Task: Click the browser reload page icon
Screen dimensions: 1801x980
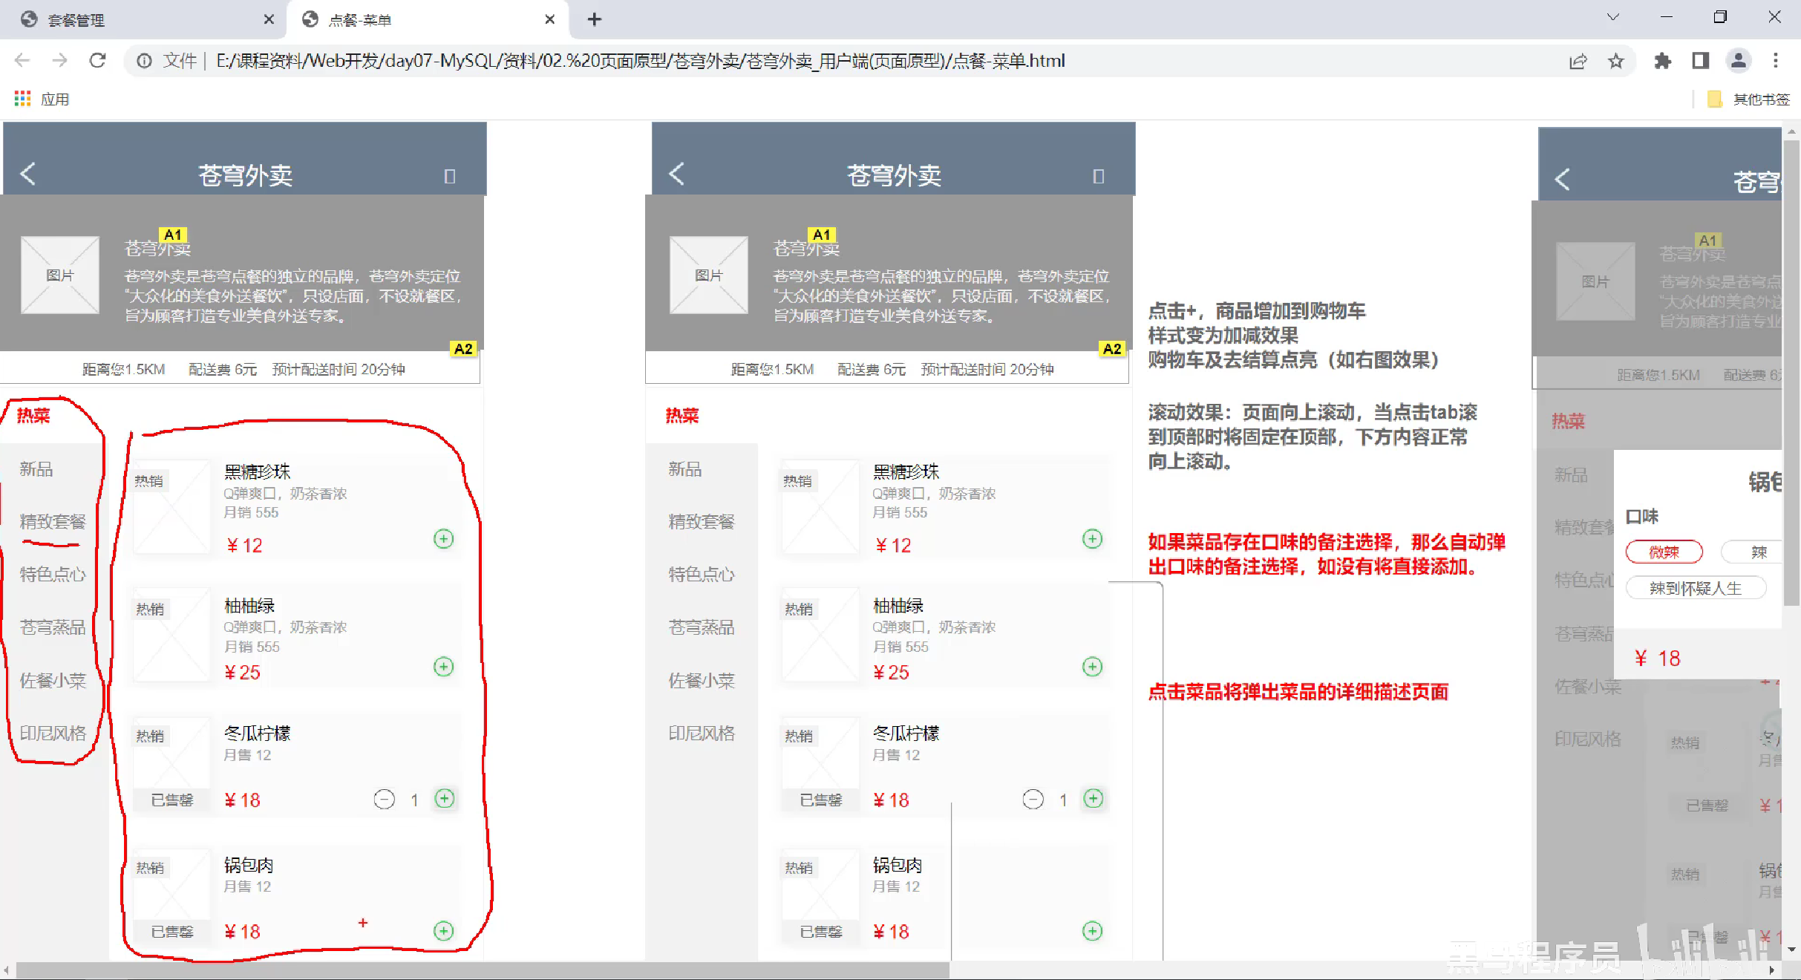Action: (x=97, y=61)
